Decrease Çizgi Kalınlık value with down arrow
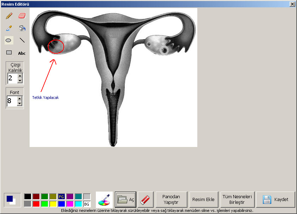297x214 pixels. (20, 80)
